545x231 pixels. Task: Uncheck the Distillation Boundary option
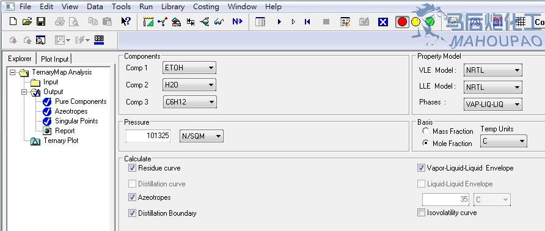(x=132, y=213)
